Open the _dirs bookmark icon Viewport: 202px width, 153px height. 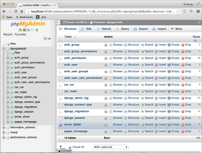(38, 17)
